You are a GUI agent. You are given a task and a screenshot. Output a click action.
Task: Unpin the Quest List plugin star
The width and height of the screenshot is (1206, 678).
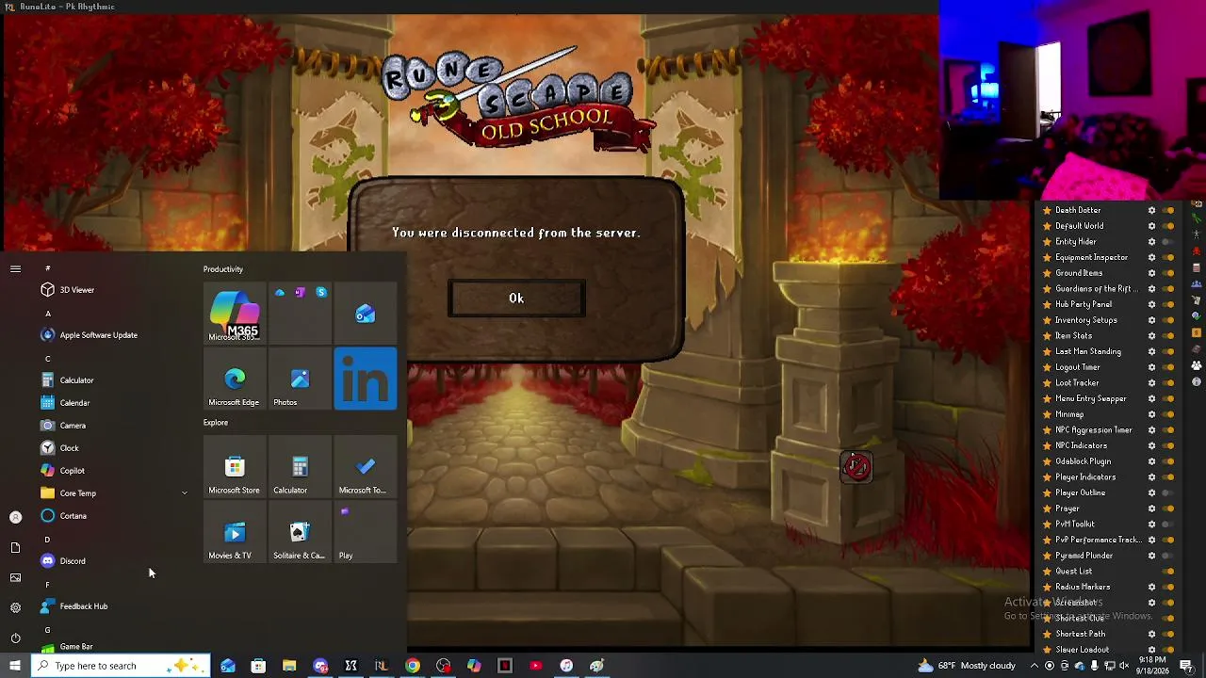click(1047, 572)
